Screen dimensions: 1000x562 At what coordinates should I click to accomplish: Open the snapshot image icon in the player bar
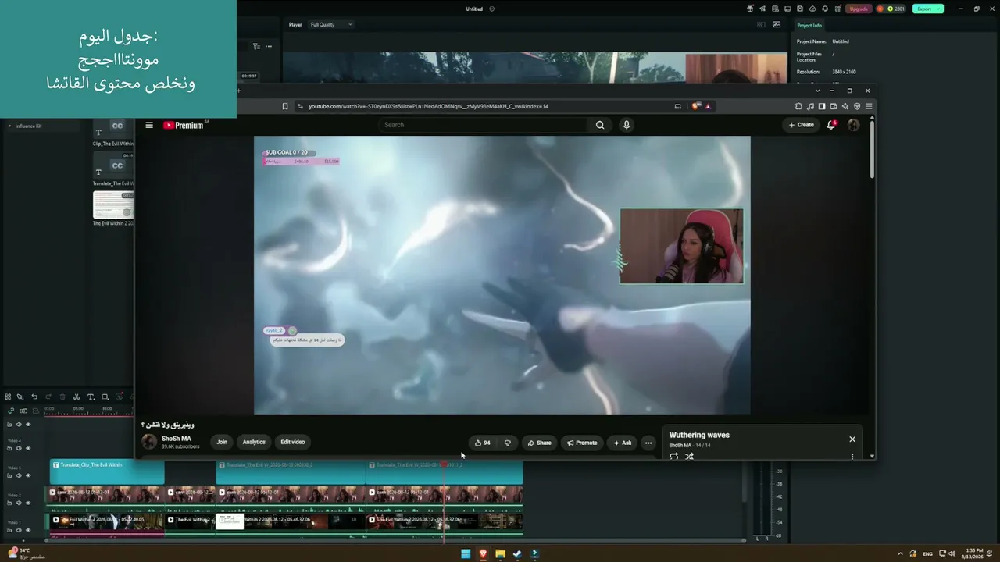click(x=777, y=24)
